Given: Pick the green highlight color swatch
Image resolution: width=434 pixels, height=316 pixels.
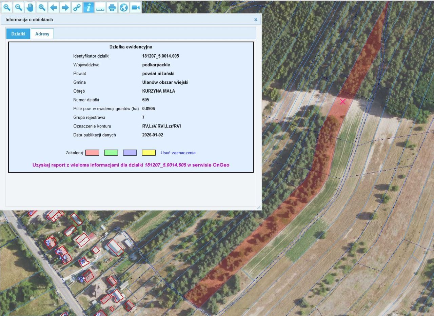Looking at the screenshot, I should click(111, 153).
